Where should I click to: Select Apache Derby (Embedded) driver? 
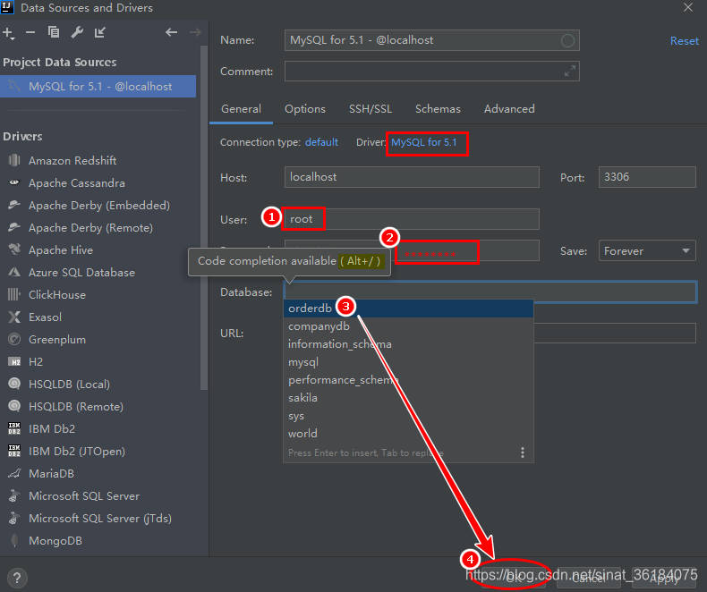click(x=98, y=205)
